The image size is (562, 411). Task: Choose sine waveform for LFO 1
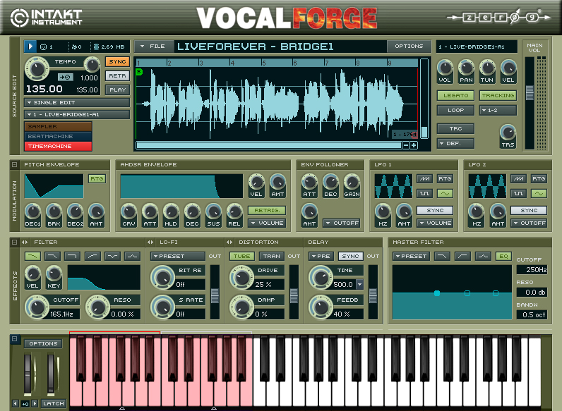point(446,193)
